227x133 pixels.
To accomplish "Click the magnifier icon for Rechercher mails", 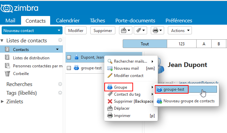I will (110, 61).
